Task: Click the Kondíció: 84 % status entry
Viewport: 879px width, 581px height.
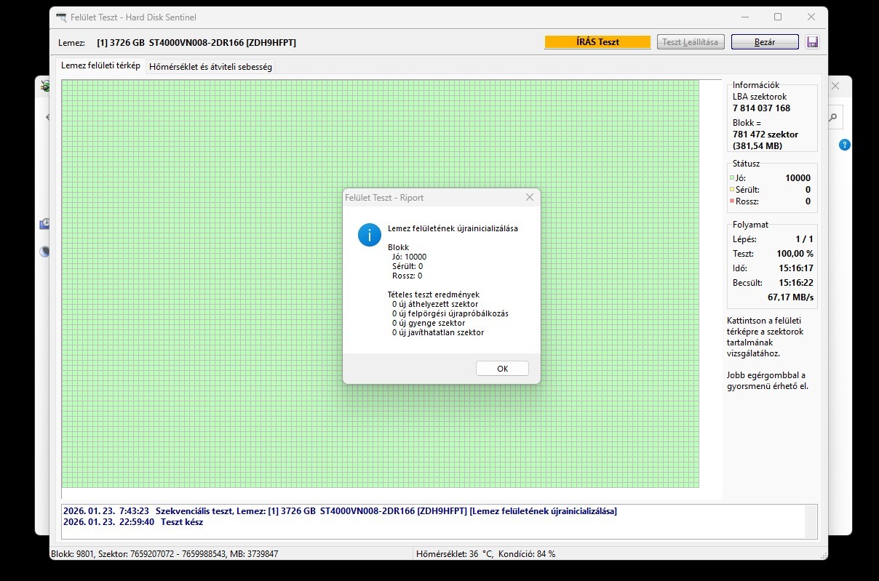Action: click(527, 554)
